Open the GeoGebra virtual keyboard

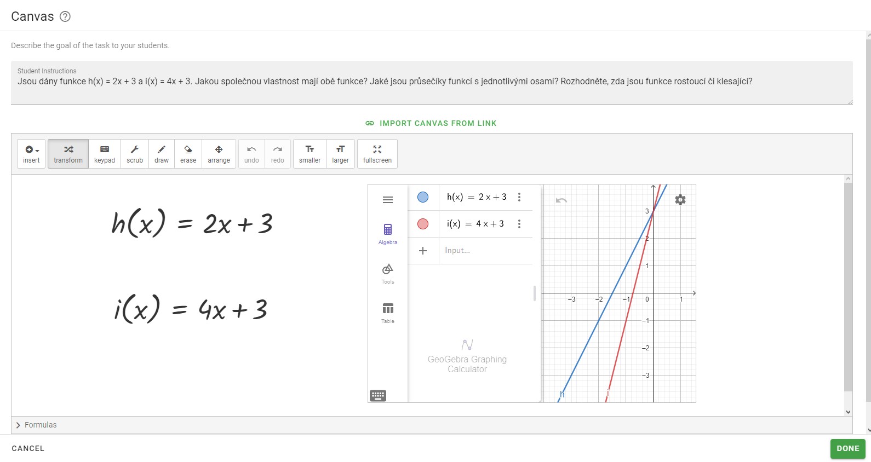(x=378, y=396)
